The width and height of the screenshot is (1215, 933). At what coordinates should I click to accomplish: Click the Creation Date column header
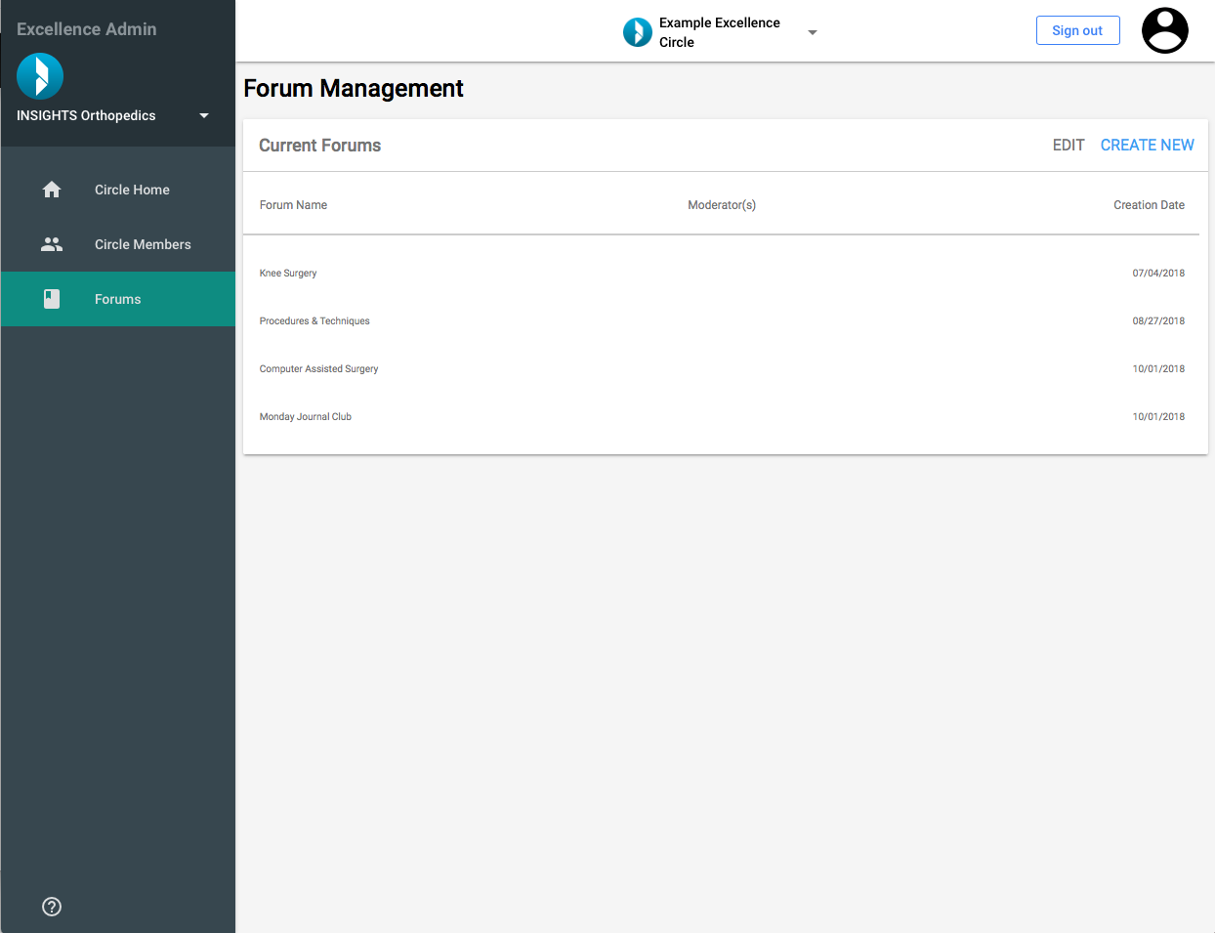[x=1149, y=205]
